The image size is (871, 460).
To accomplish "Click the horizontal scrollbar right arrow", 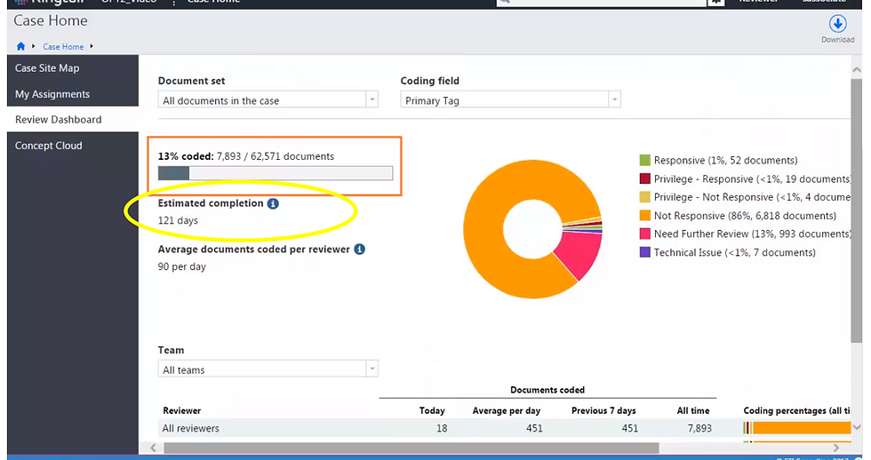I will (836, 448).
